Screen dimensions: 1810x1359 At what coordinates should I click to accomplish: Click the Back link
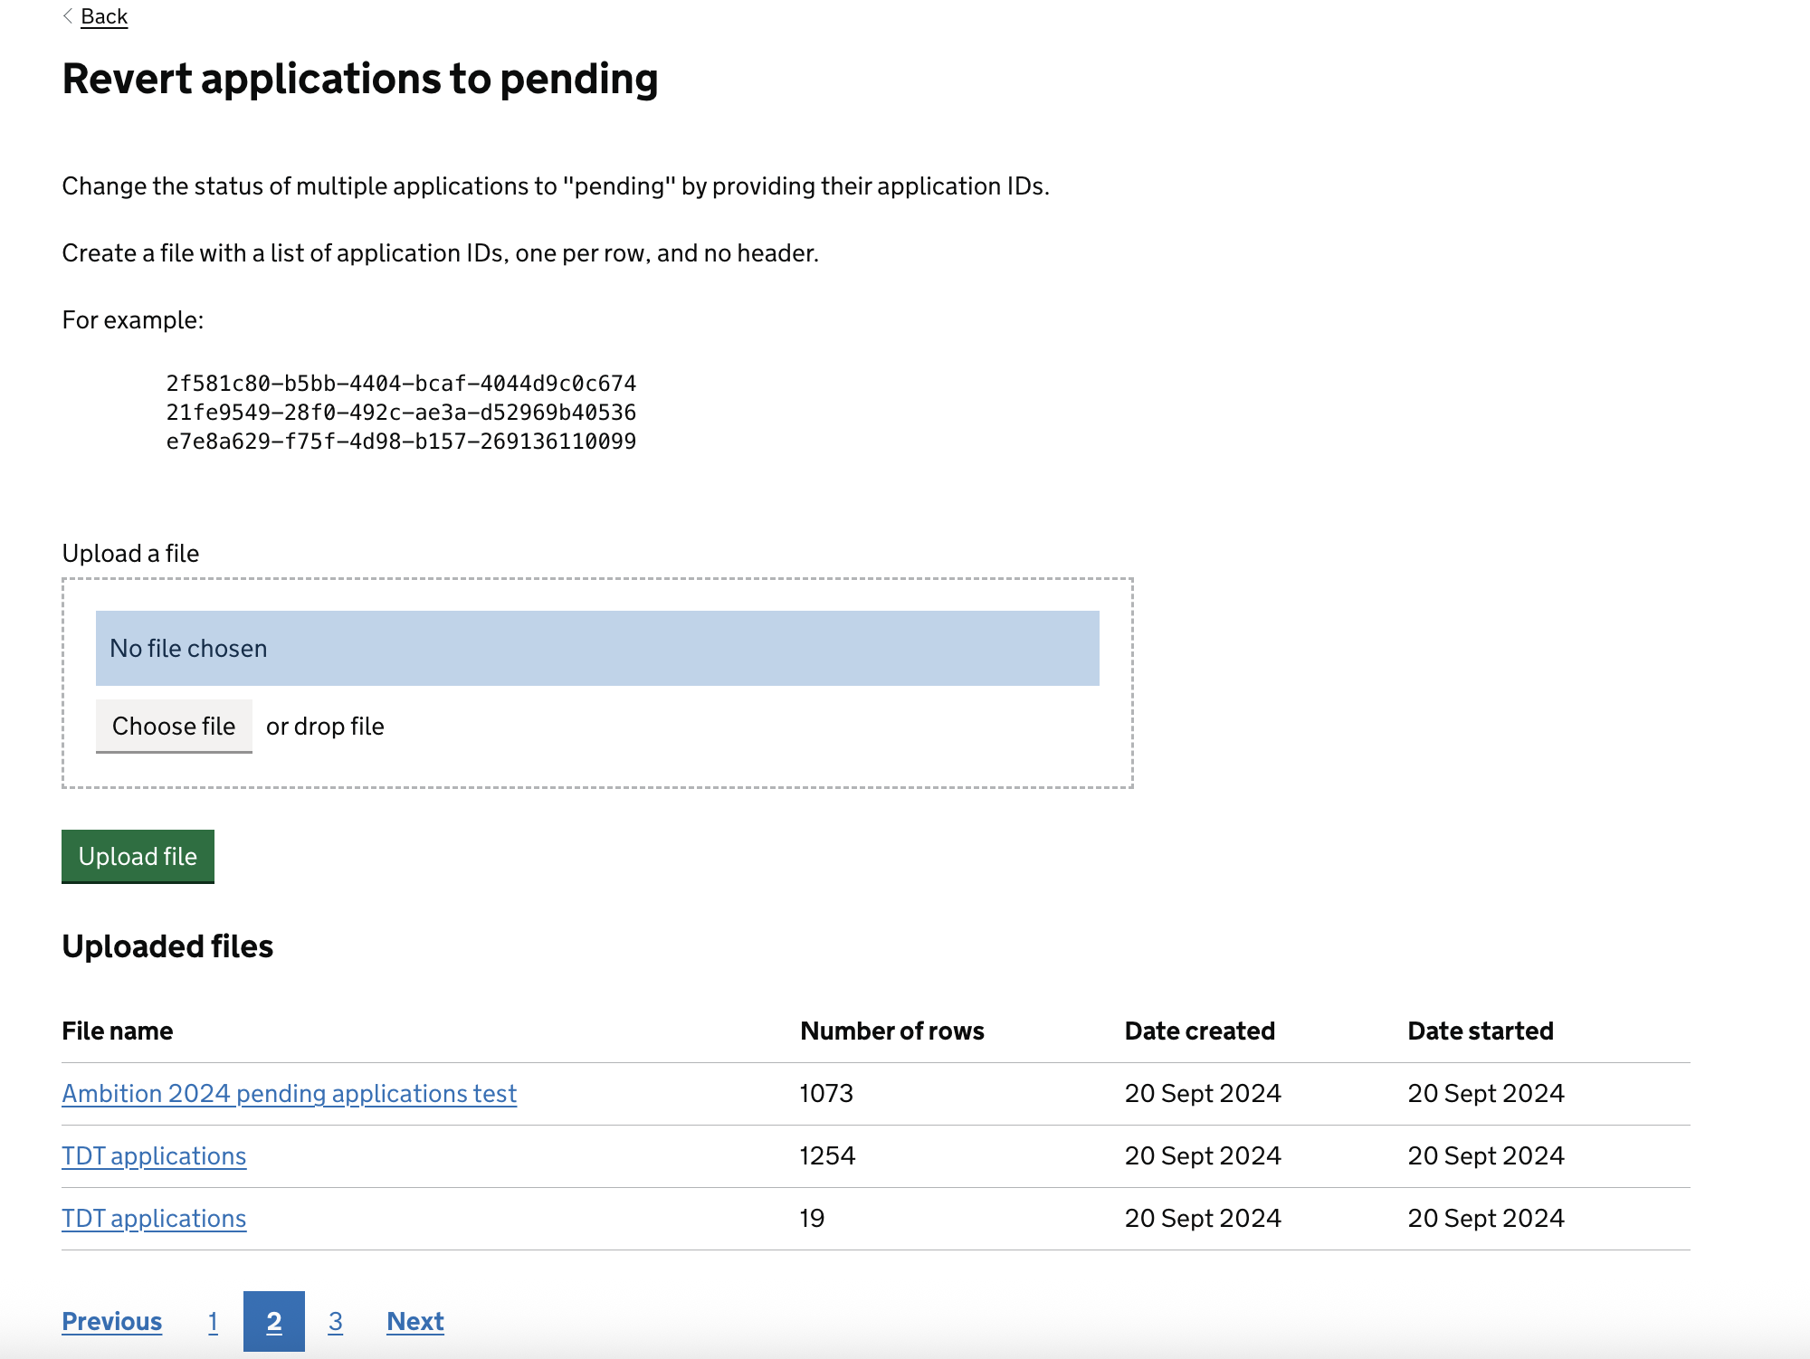[103, 15]
